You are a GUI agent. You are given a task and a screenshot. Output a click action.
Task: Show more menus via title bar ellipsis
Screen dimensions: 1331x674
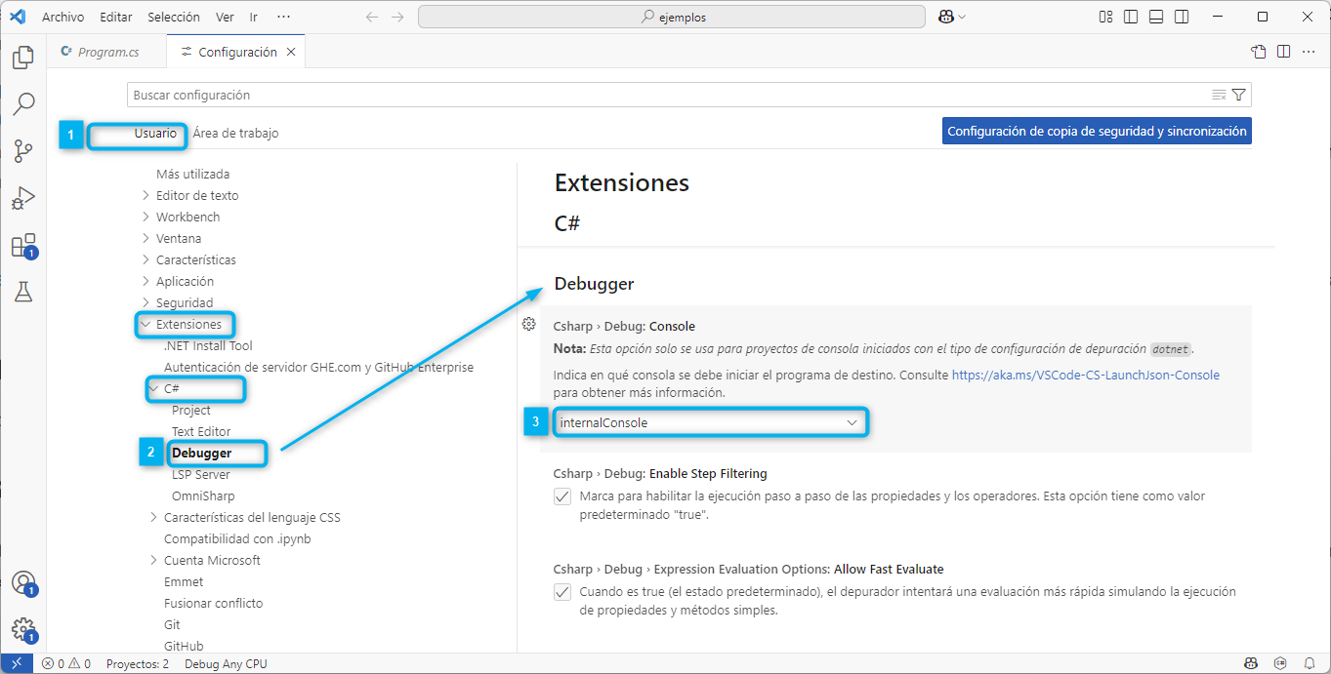283,17
